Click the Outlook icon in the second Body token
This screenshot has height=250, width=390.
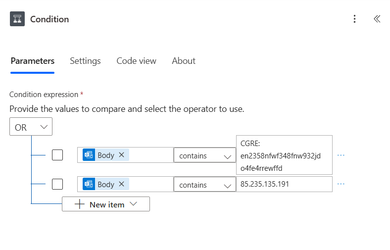89,184
